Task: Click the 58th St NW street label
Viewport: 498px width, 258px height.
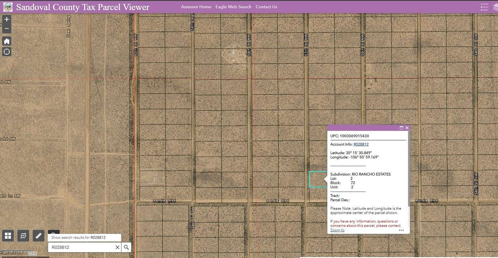Action: point(249,45)
